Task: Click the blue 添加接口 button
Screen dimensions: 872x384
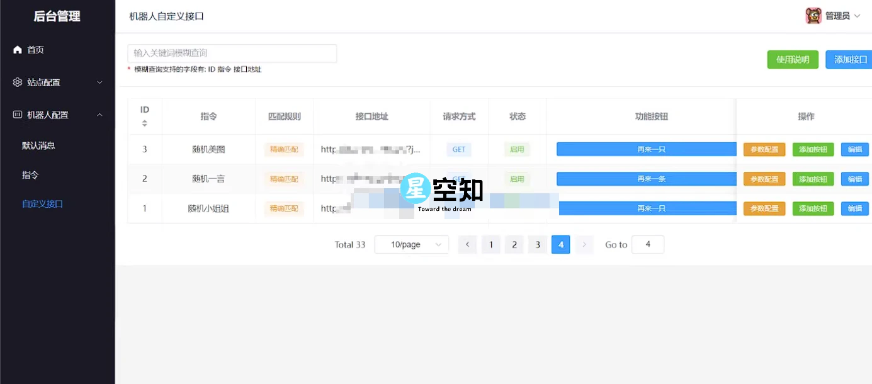Action: pyautogui.click(x=849, y=59)
